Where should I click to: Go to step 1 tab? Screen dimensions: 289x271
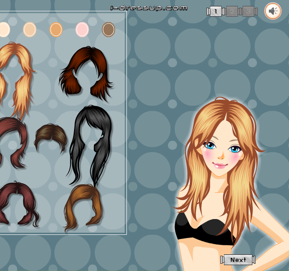(x=216, y=11)
